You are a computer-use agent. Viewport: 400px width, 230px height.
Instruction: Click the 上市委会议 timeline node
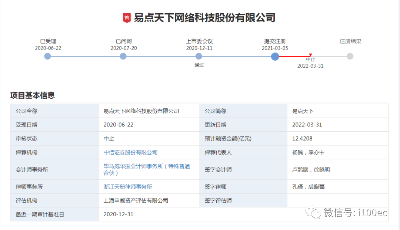[x=199, y=56]
